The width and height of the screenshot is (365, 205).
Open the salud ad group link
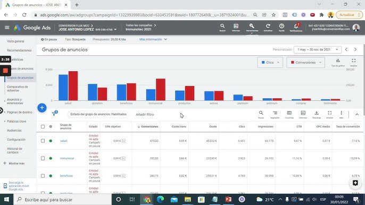(x=63, y=141)
